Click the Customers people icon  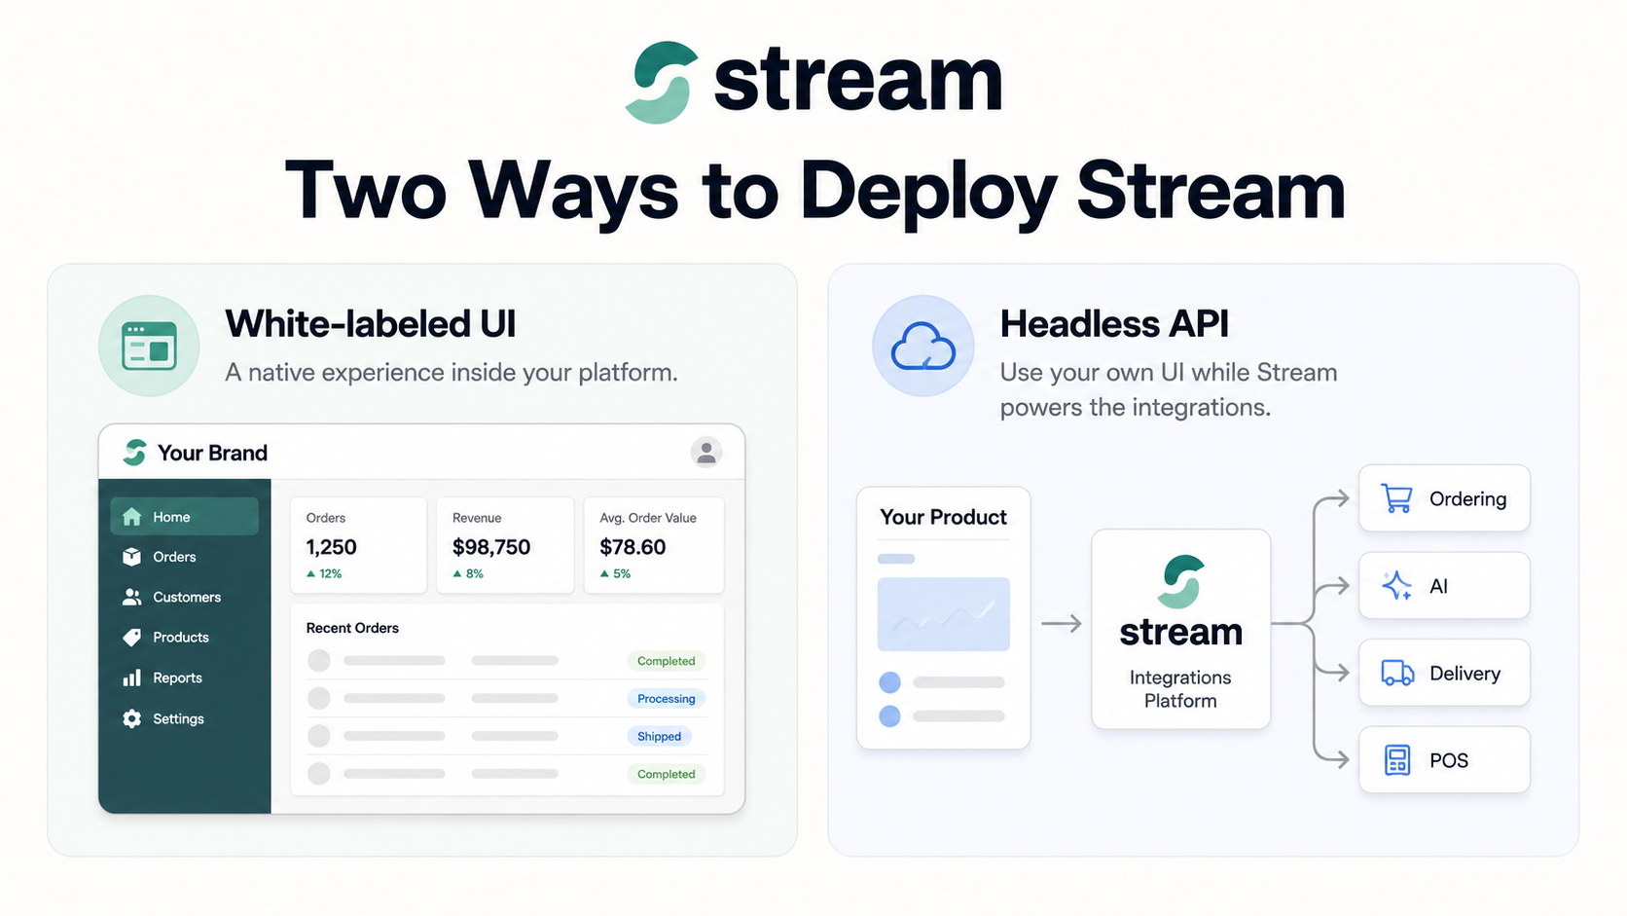pyautogui.click(x=131, y=597)
